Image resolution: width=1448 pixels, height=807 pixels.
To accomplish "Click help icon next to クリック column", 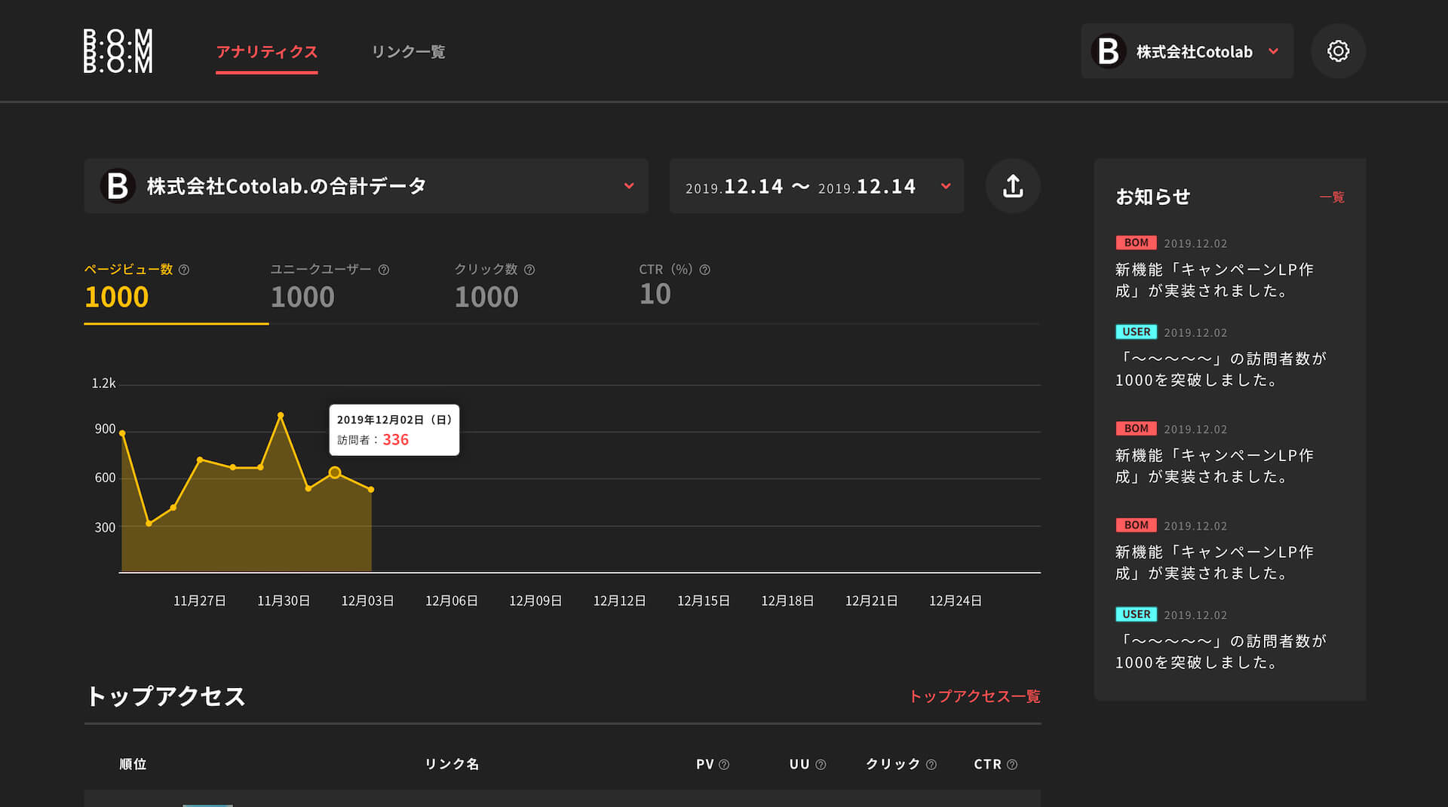I will click(x=931, y=765).
